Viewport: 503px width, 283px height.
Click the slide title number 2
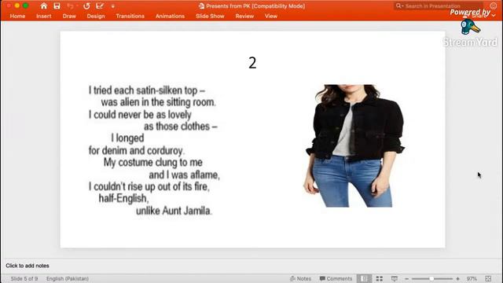coord(252,63)
